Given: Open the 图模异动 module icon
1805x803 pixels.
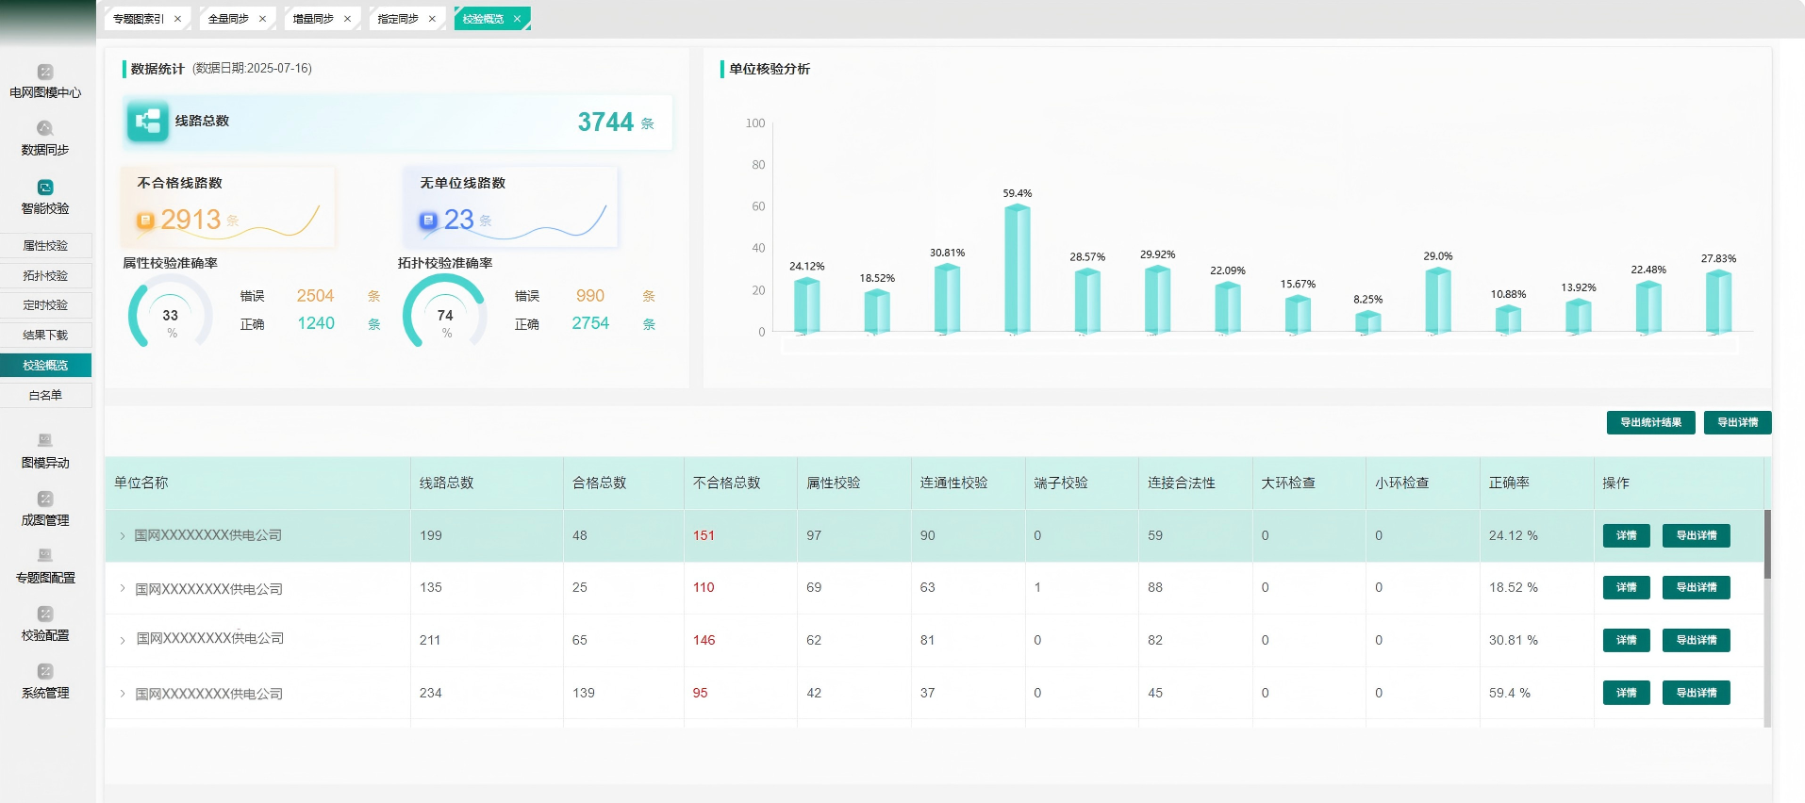Looking at the screenshot, I should coord(45,441).
